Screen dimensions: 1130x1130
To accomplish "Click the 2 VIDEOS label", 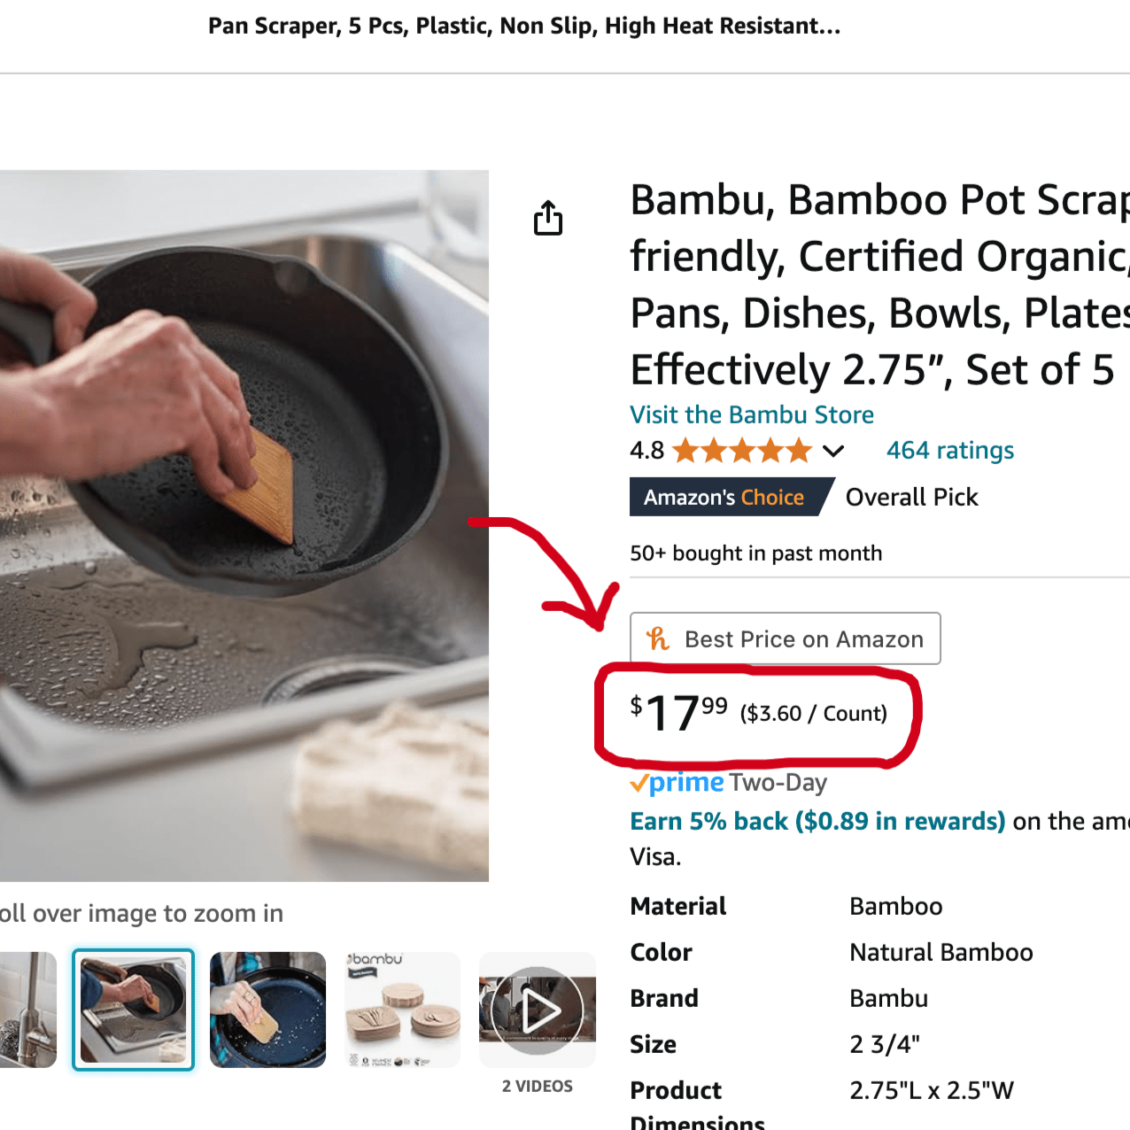I will (538, 1086).
